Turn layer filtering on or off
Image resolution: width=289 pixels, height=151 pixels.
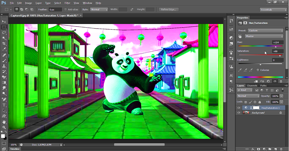pos(282,90)
